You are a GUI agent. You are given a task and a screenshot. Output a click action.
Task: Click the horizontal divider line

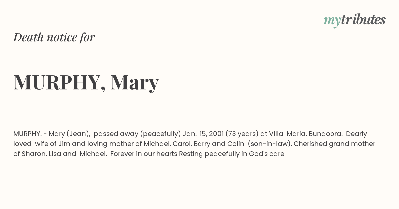(199, 118)
